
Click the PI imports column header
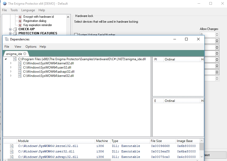(x=158, y=59)
